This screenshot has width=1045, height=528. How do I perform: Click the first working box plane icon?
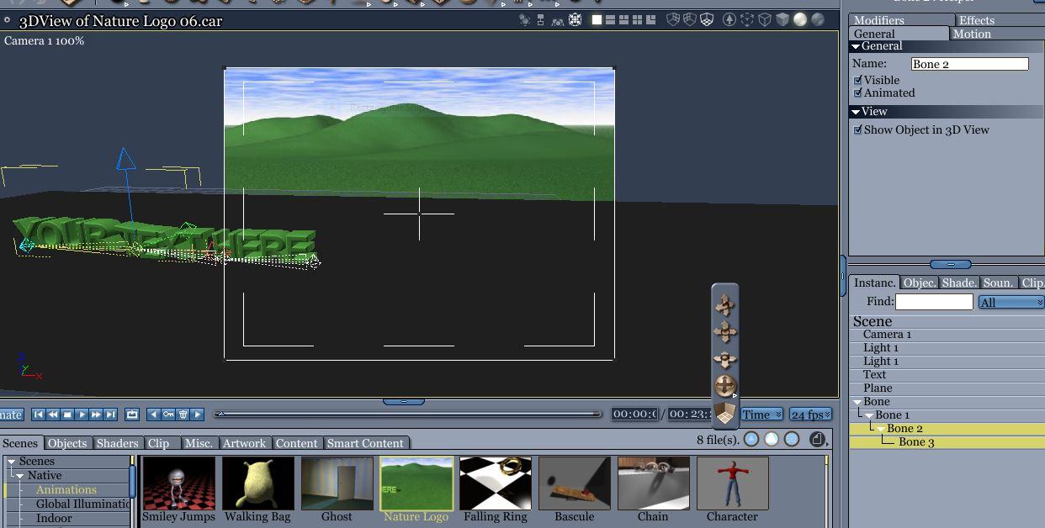(673, 19)
